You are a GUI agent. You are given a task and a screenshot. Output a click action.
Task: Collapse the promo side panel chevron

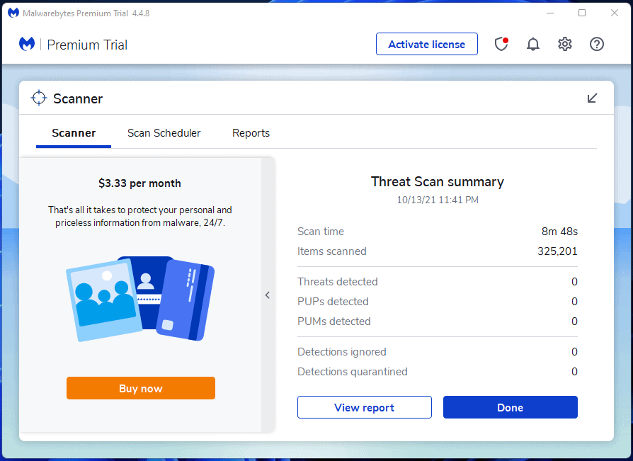coord(268,295)
